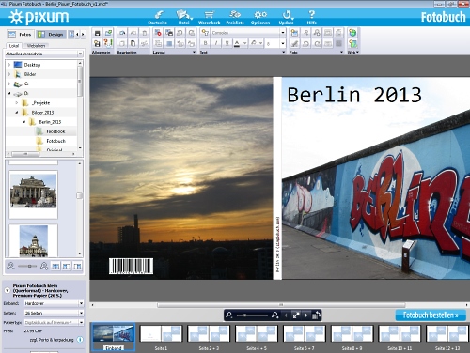Go to previous page arrow in page bar
Image resolution: width=470 pixels, height=353 pixels.
[286, 315]
